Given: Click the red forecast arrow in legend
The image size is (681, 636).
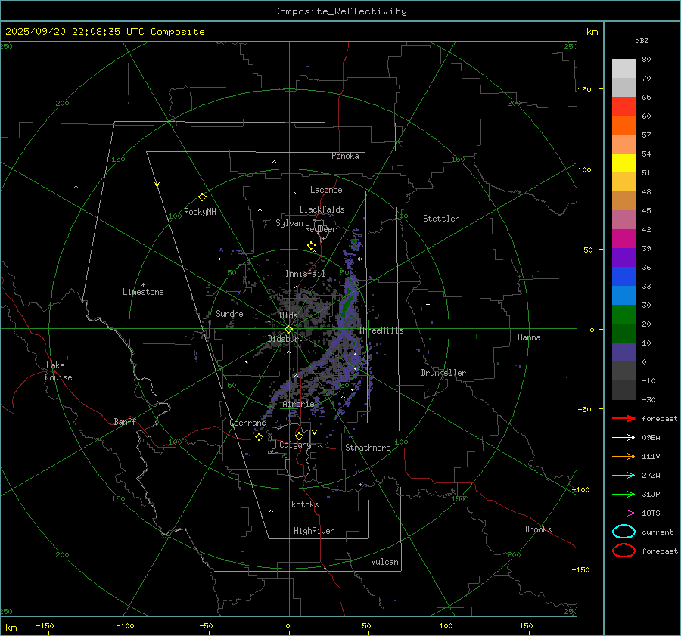Looking at the screenshot, I should 623,418.
